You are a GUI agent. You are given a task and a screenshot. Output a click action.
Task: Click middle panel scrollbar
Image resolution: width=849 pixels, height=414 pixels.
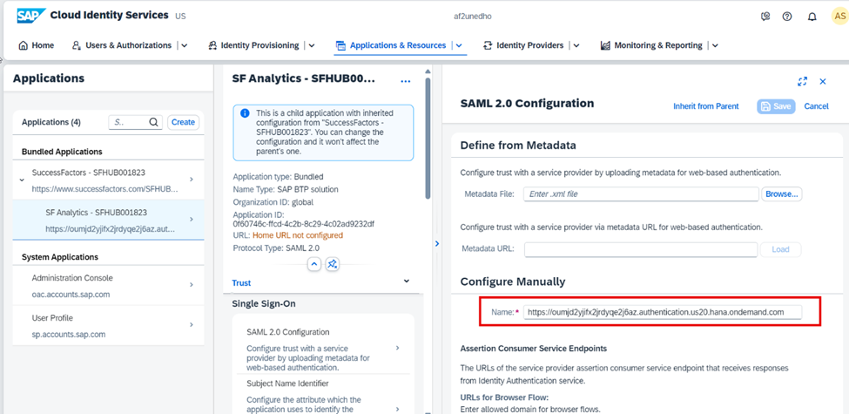coord(428,139)
